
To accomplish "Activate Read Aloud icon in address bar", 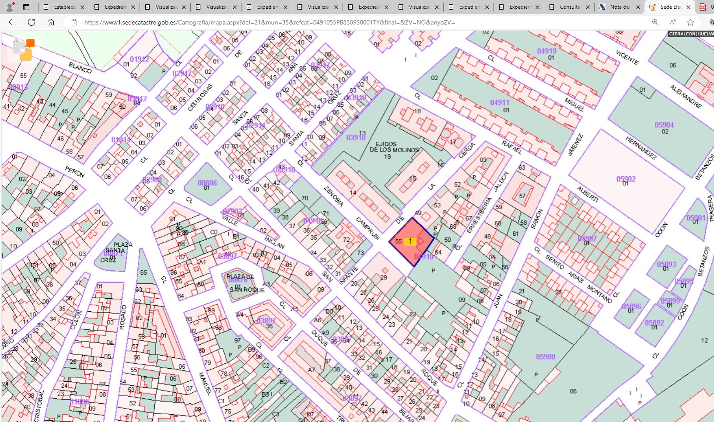I will (x=672, y=22).
